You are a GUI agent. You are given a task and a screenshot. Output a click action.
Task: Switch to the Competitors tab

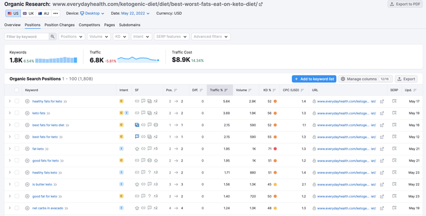[89, 25]
